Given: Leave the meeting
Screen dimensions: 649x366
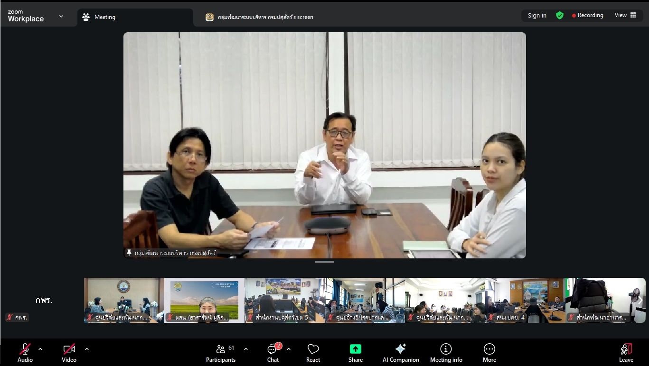Looking at the screenshot, I should [626, 353].
